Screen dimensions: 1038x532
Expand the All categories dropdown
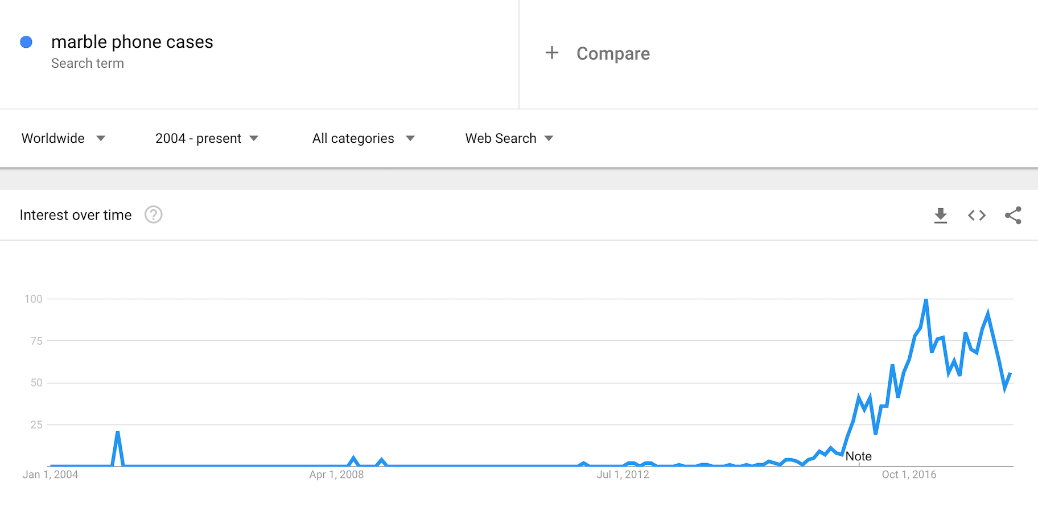[363, 138]
